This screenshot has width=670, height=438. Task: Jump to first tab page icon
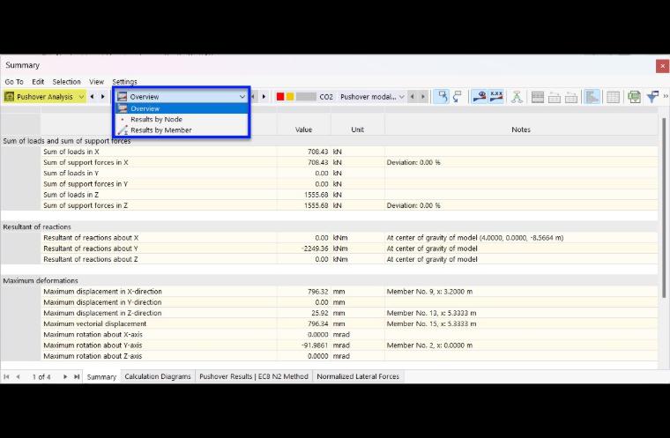coord(6,376)
